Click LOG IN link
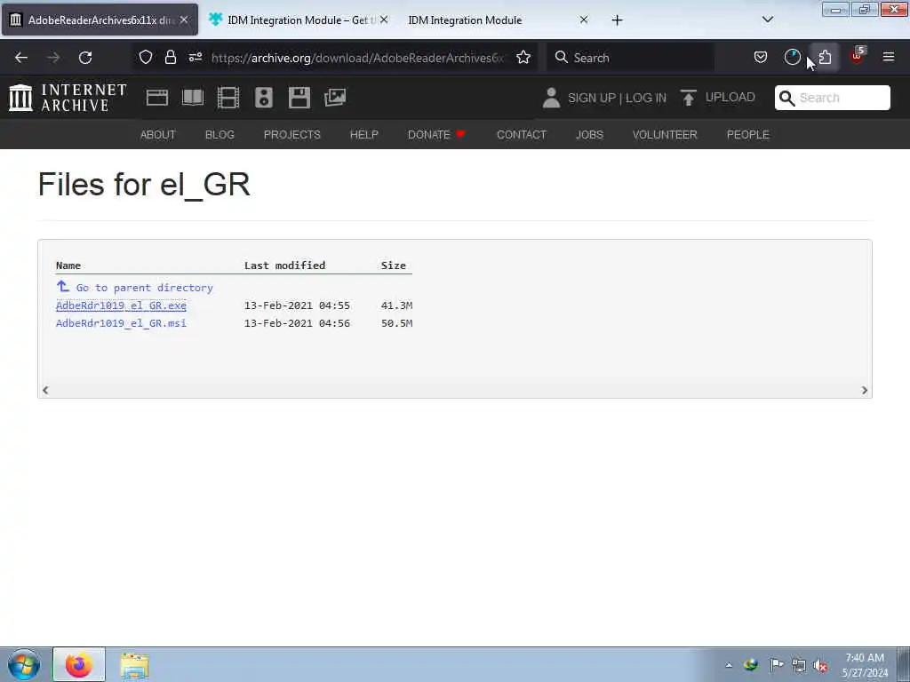 coord(646,98)
